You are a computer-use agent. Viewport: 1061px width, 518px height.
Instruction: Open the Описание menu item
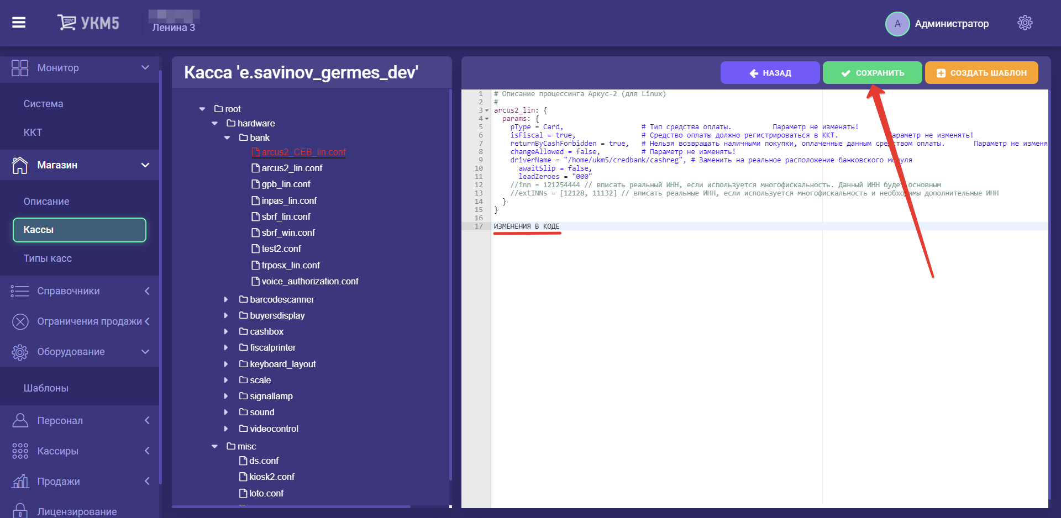(x=46, y=202)
